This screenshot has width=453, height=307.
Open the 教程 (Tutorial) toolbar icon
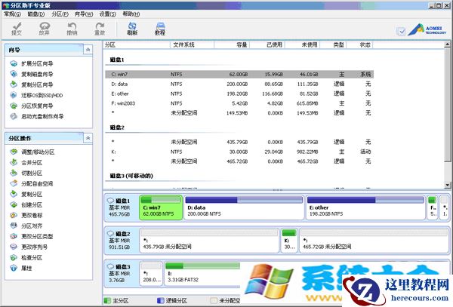point(160,29)
